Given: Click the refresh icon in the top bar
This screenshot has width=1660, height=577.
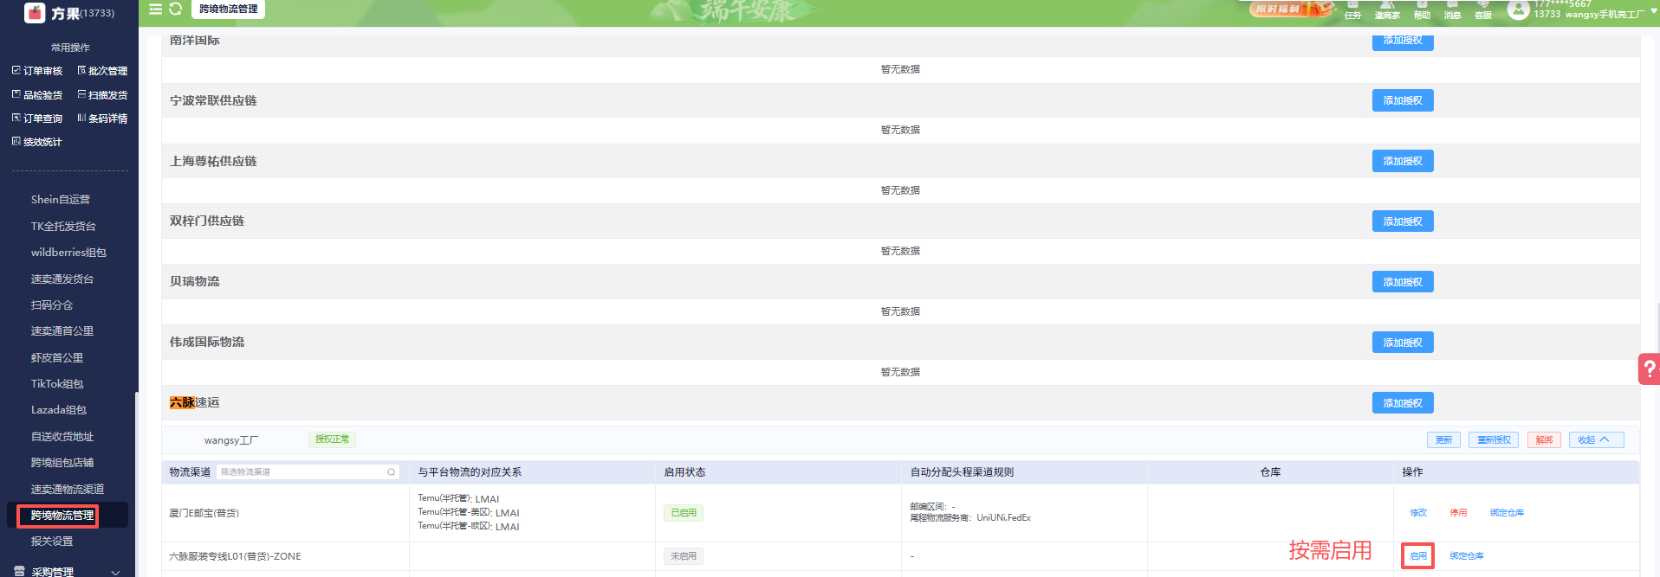Looking at the screenshot, I should click(175, 10).
